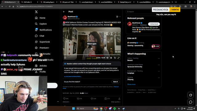Open the floating chat messages button
The height and width of the screenshot is (111, 197).
(191, 102)
